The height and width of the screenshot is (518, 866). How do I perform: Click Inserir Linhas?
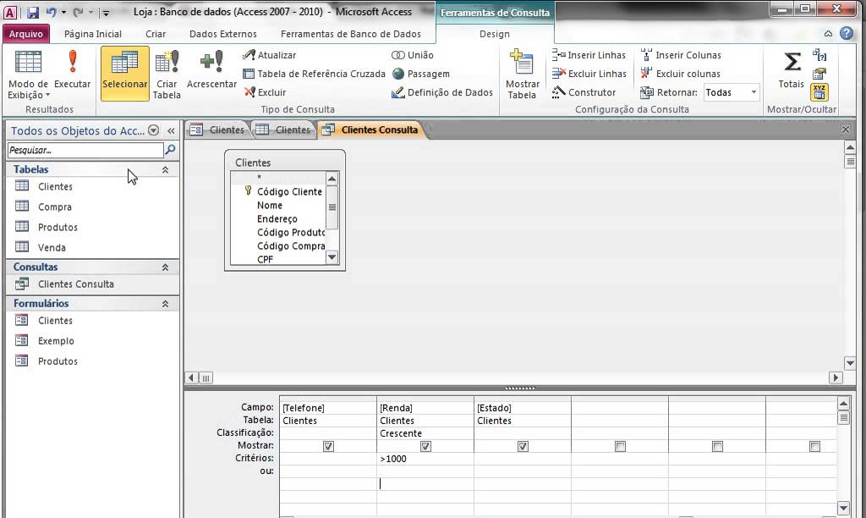[589, 55]
